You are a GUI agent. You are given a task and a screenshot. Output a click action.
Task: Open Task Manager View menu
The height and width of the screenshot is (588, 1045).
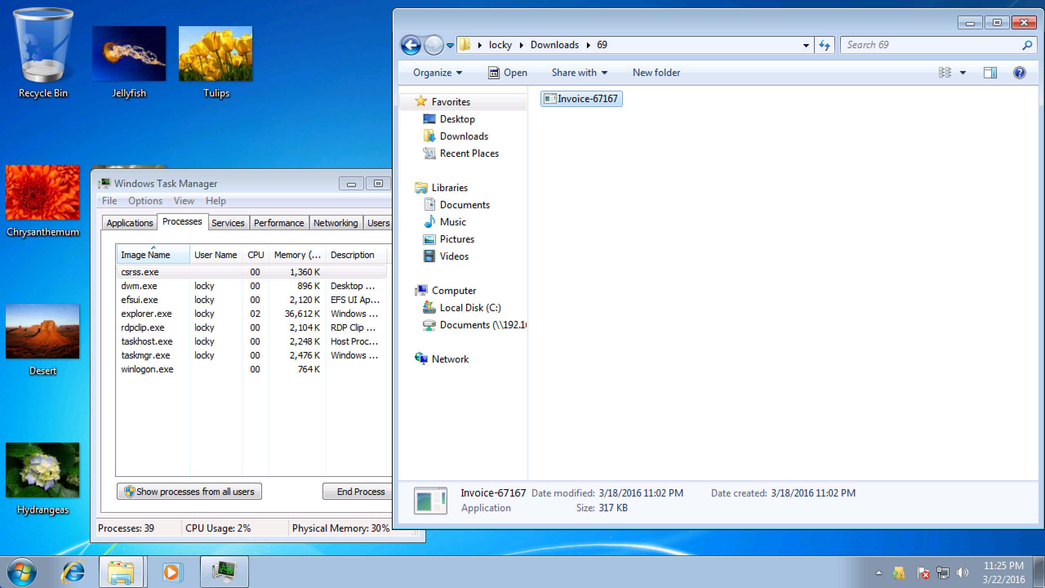click(184, 201)
